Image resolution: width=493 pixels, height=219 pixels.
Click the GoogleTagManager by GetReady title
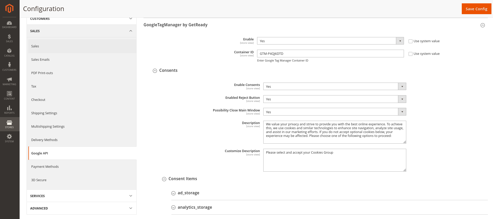pos(176,25)
